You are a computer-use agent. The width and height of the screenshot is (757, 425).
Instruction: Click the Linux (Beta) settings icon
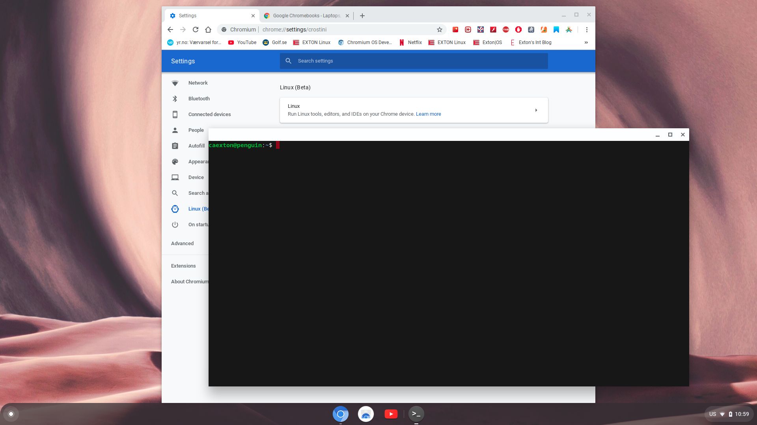click(175, 209)
